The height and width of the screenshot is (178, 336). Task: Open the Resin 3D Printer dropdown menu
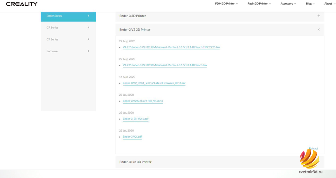(x=259, y=4)
